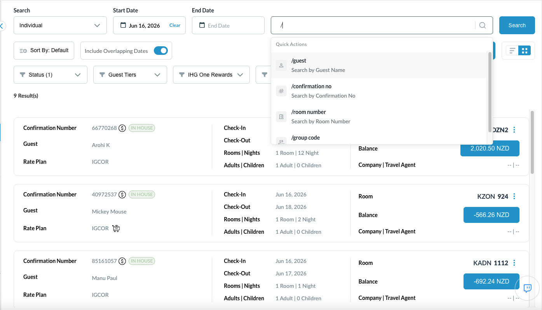Screen dimensions: 542x310
Task: Clear the Start Date value
Action: [175, 25]
